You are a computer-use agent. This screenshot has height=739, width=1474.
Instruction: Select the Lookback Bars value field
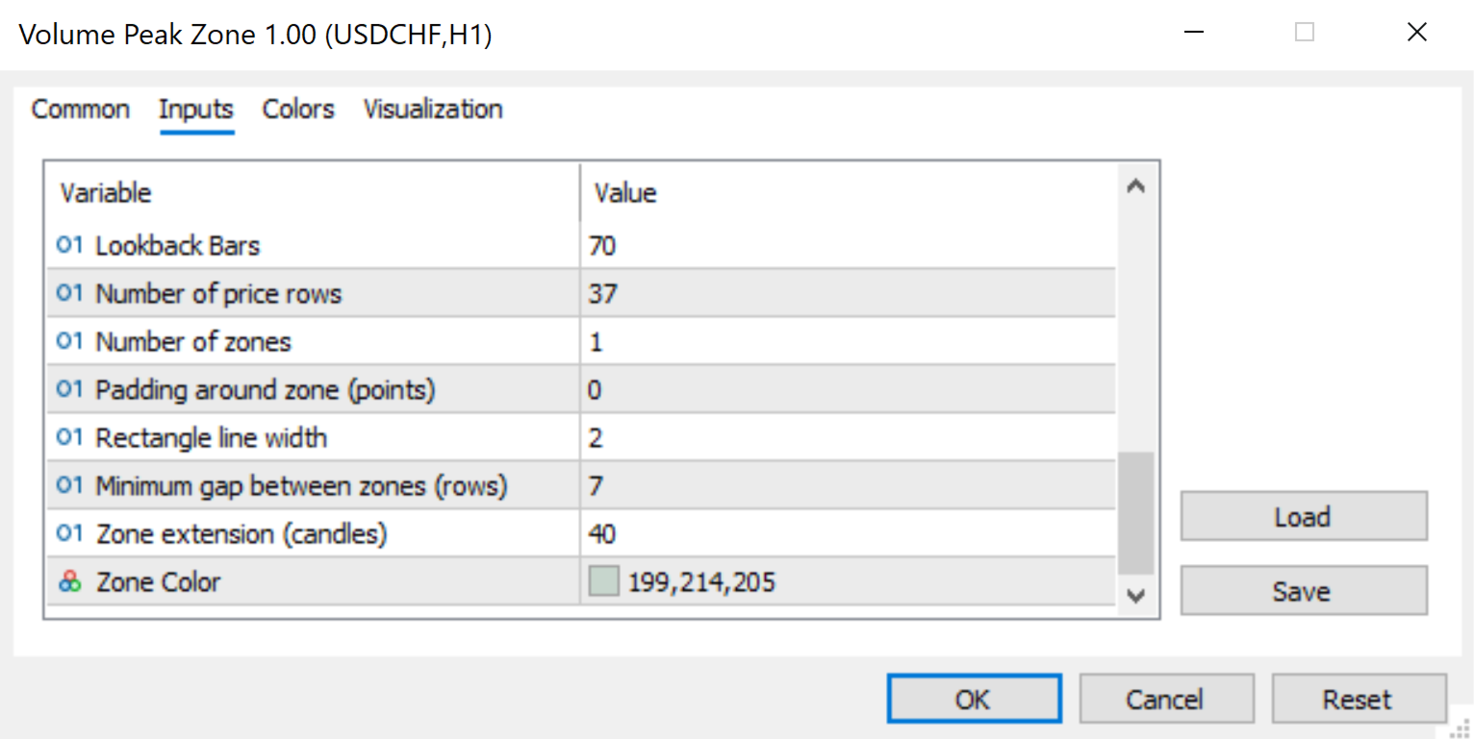pyautogui.click(x=847, y=246)
